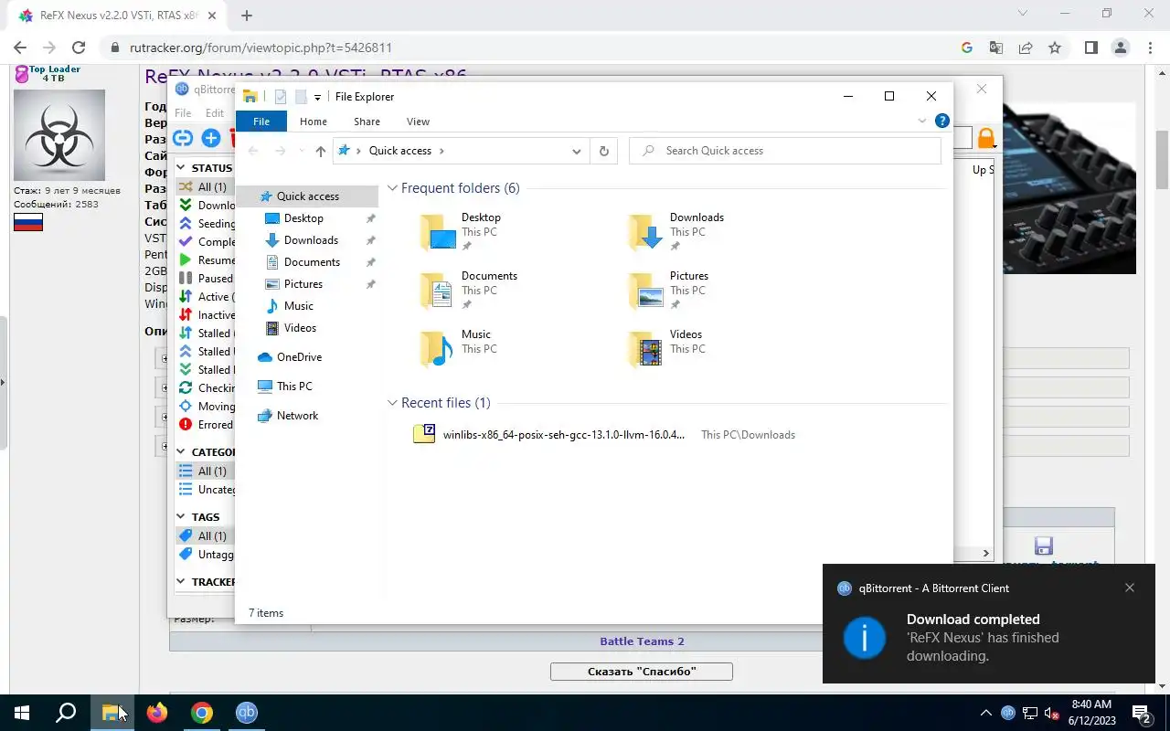Select OneDrive in navigation pane
This screenshot has height=731, width=1170.
(299, 357)
